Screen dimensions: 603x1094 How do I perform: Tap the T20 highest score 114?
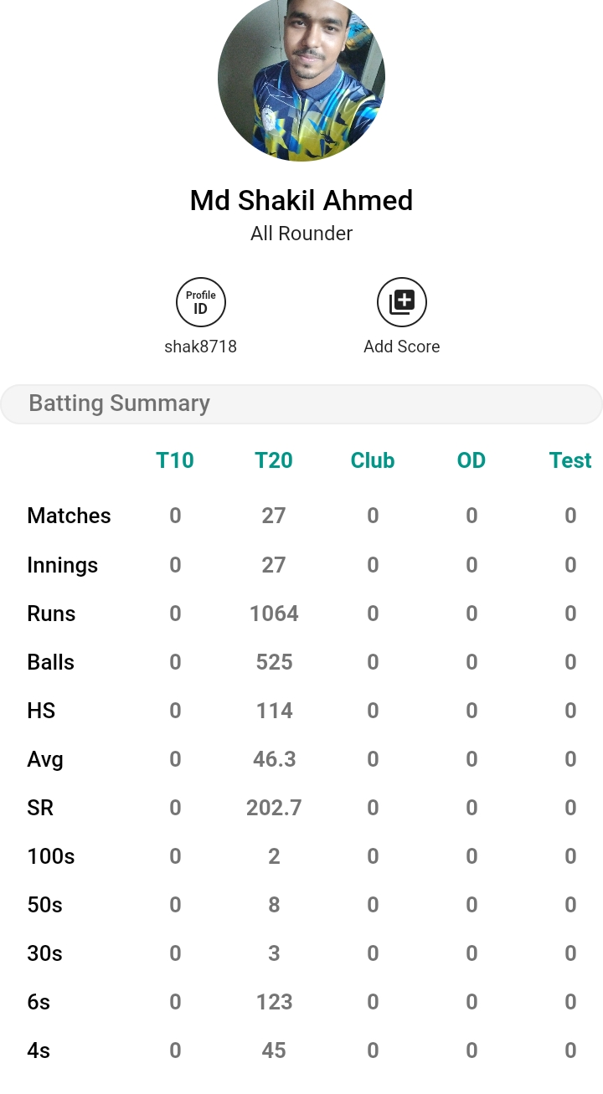274,711
